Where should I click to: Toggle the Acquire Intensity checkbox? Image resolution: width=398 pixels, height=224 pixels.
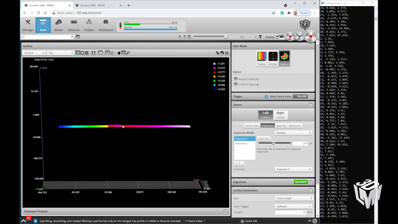click(236, 79)
